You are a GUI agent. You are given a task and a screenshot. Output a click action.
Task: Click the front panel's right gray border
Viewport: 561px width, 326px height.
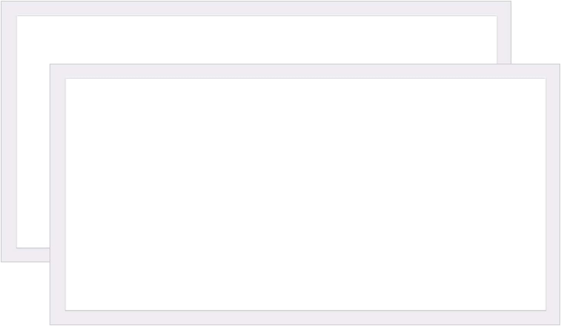(553, 194)
